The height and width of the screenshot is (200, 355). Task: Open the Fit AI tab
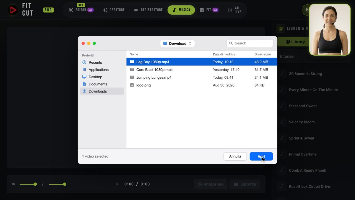[x=209, y=10]
